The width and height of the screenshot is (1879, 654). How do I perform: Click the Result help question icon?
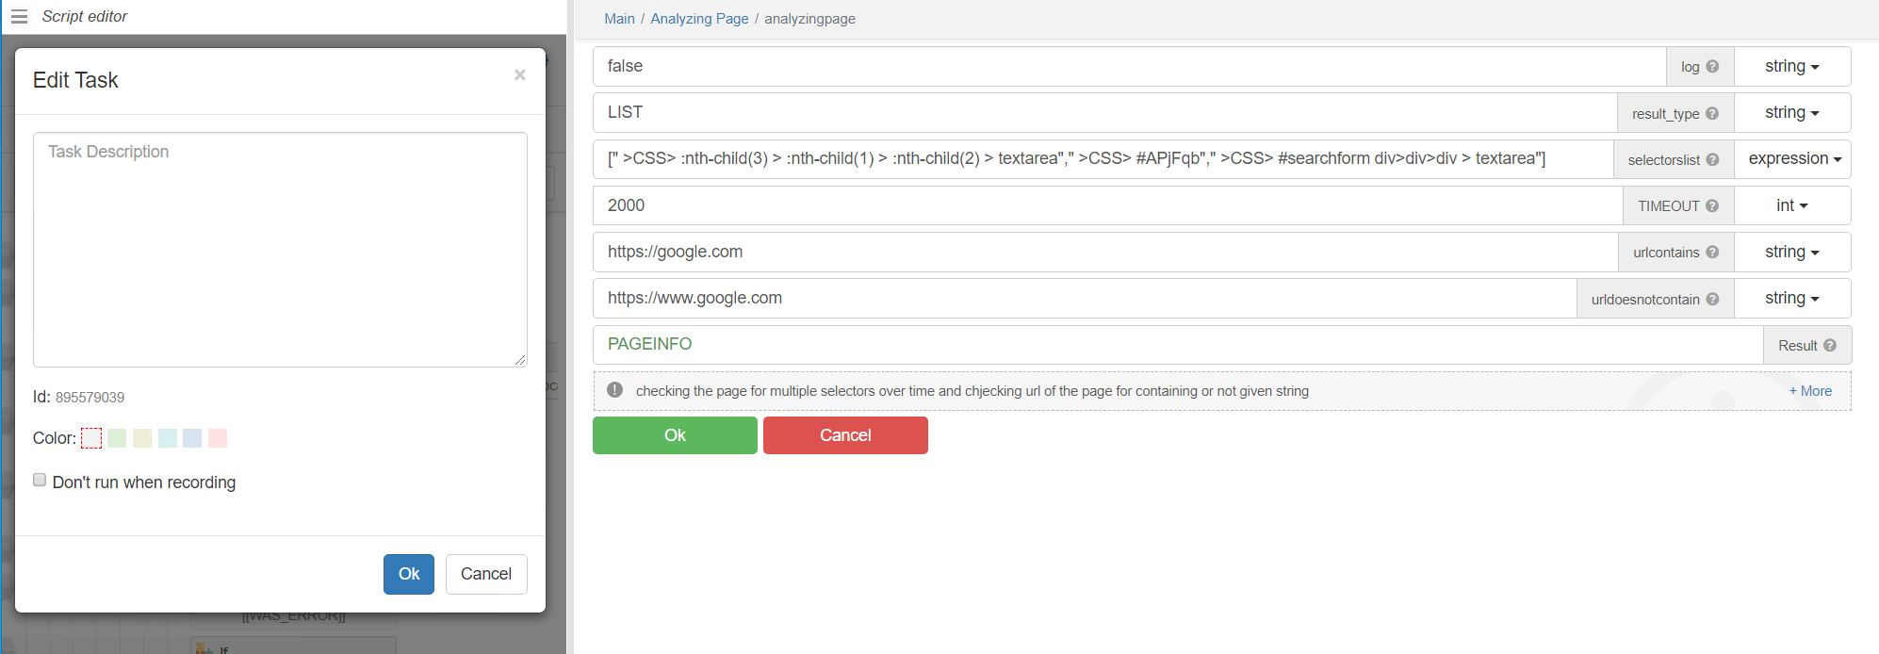(x=1829, y=346)
